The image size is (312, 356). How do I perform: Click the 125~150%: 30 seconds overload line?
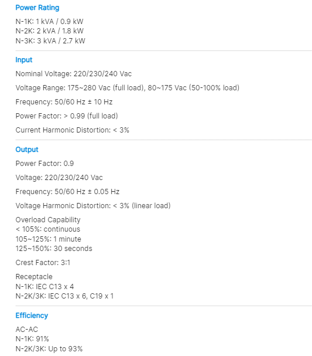[x=54, y=249]
